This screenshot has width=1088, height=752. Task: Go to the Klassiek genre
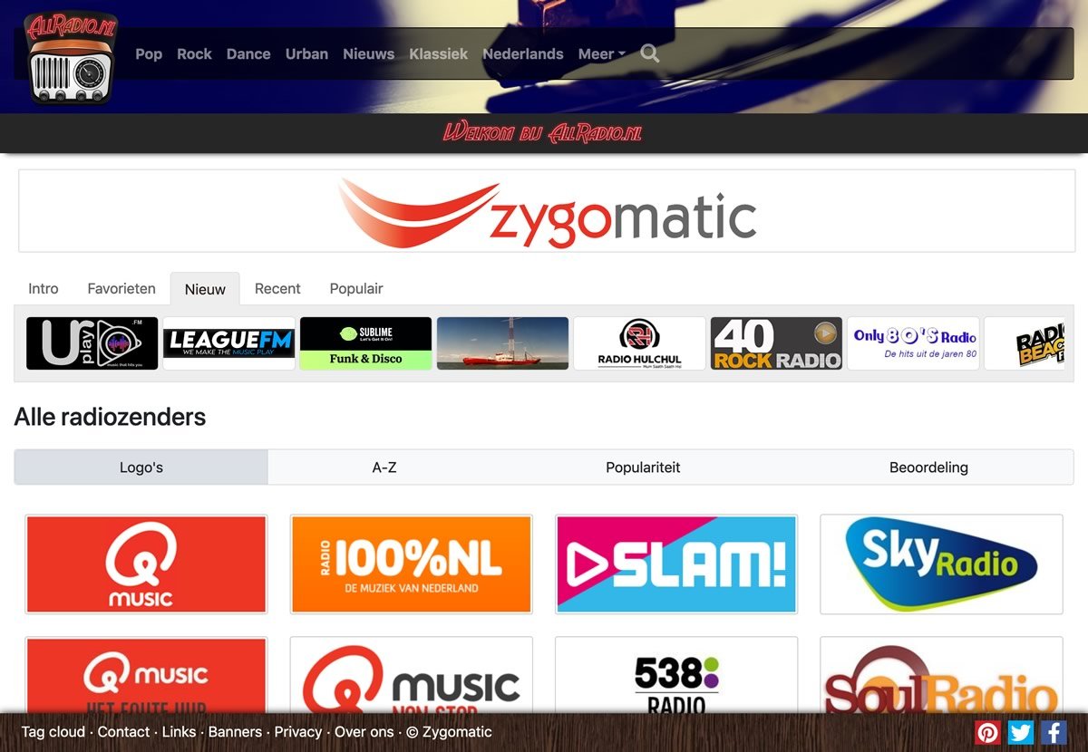click(438, 54)
